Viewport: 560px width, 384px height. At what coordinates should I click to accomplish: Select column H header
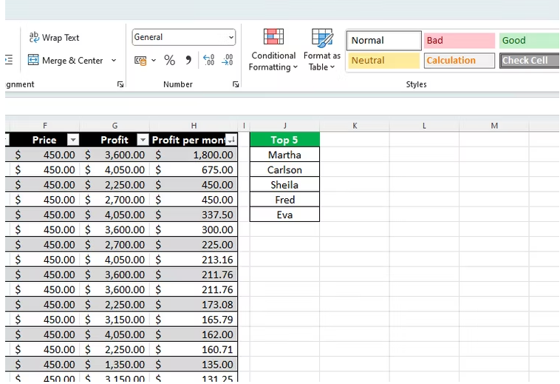click(x=194, y=126)
